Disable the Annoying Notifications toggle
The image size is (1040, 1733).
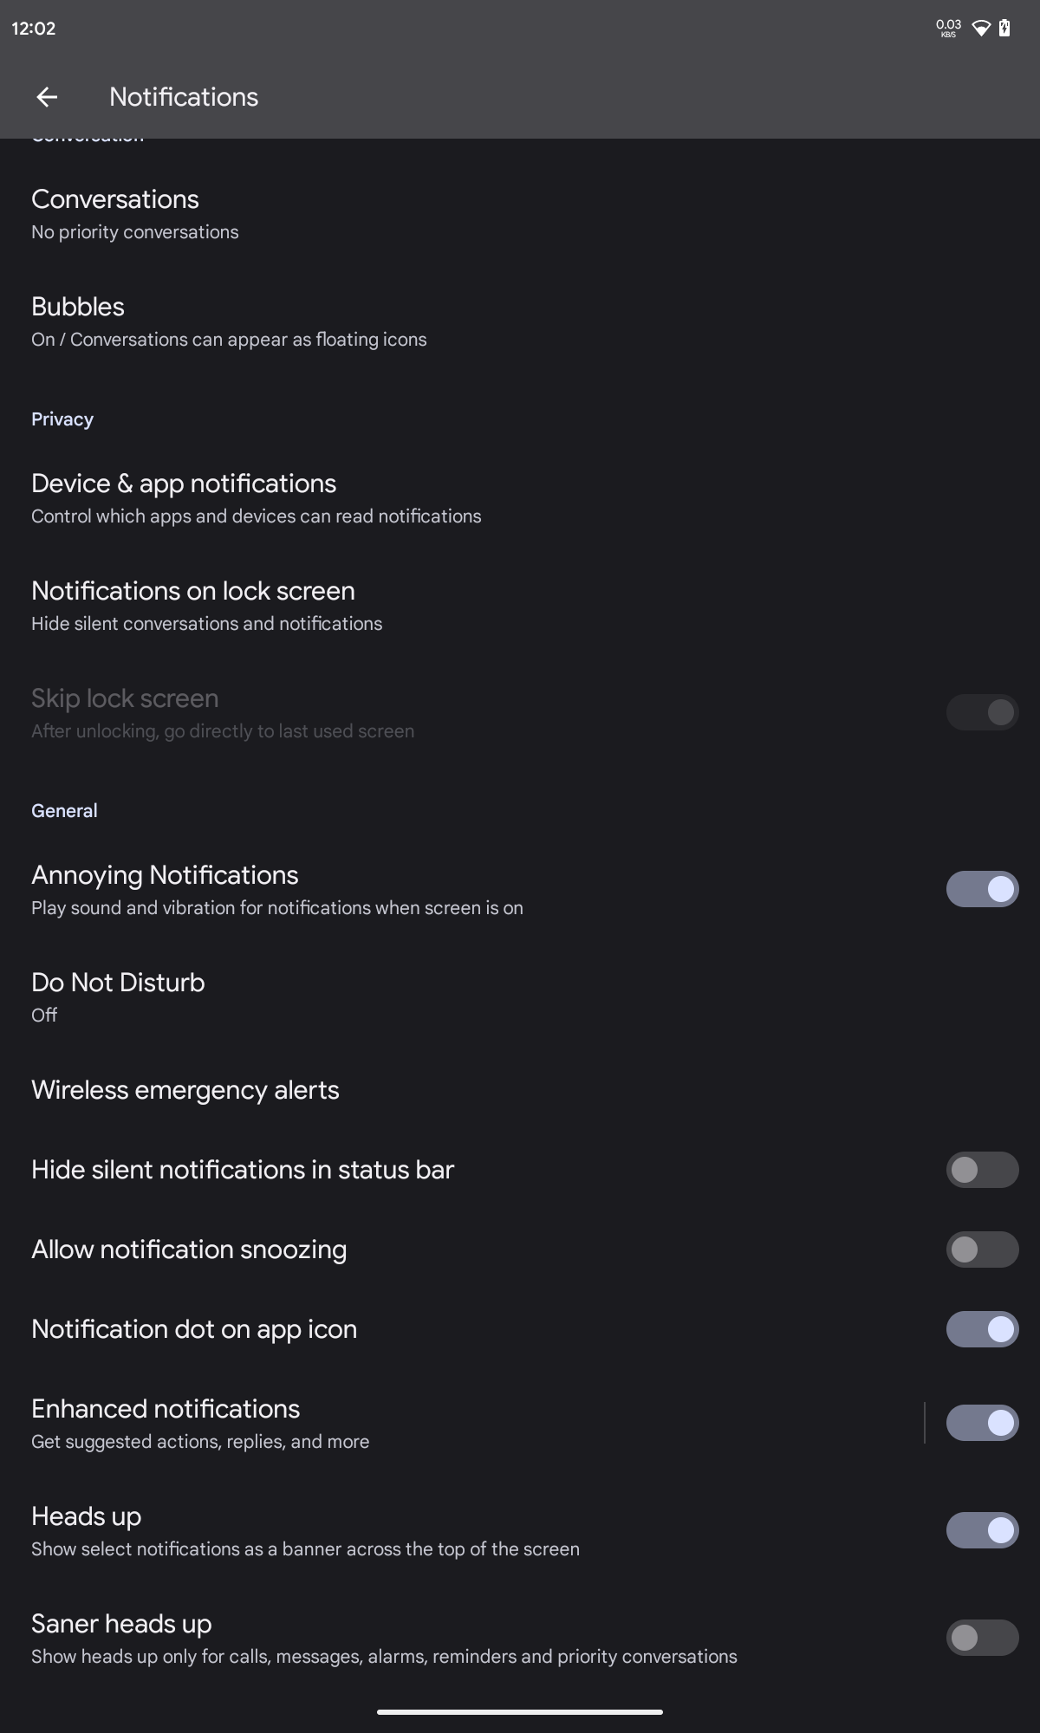(x=982, y=889)
